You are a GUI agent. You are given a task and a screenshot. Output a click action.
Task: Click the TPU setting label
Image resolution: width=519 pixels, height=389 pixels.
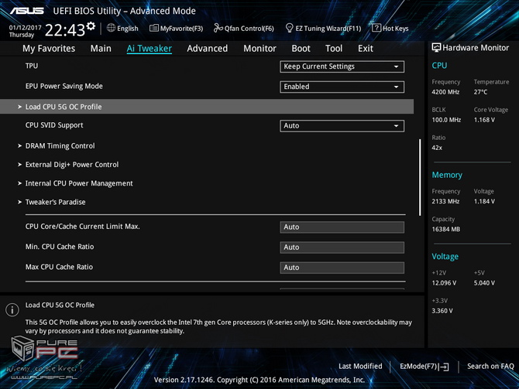(32, 66)
